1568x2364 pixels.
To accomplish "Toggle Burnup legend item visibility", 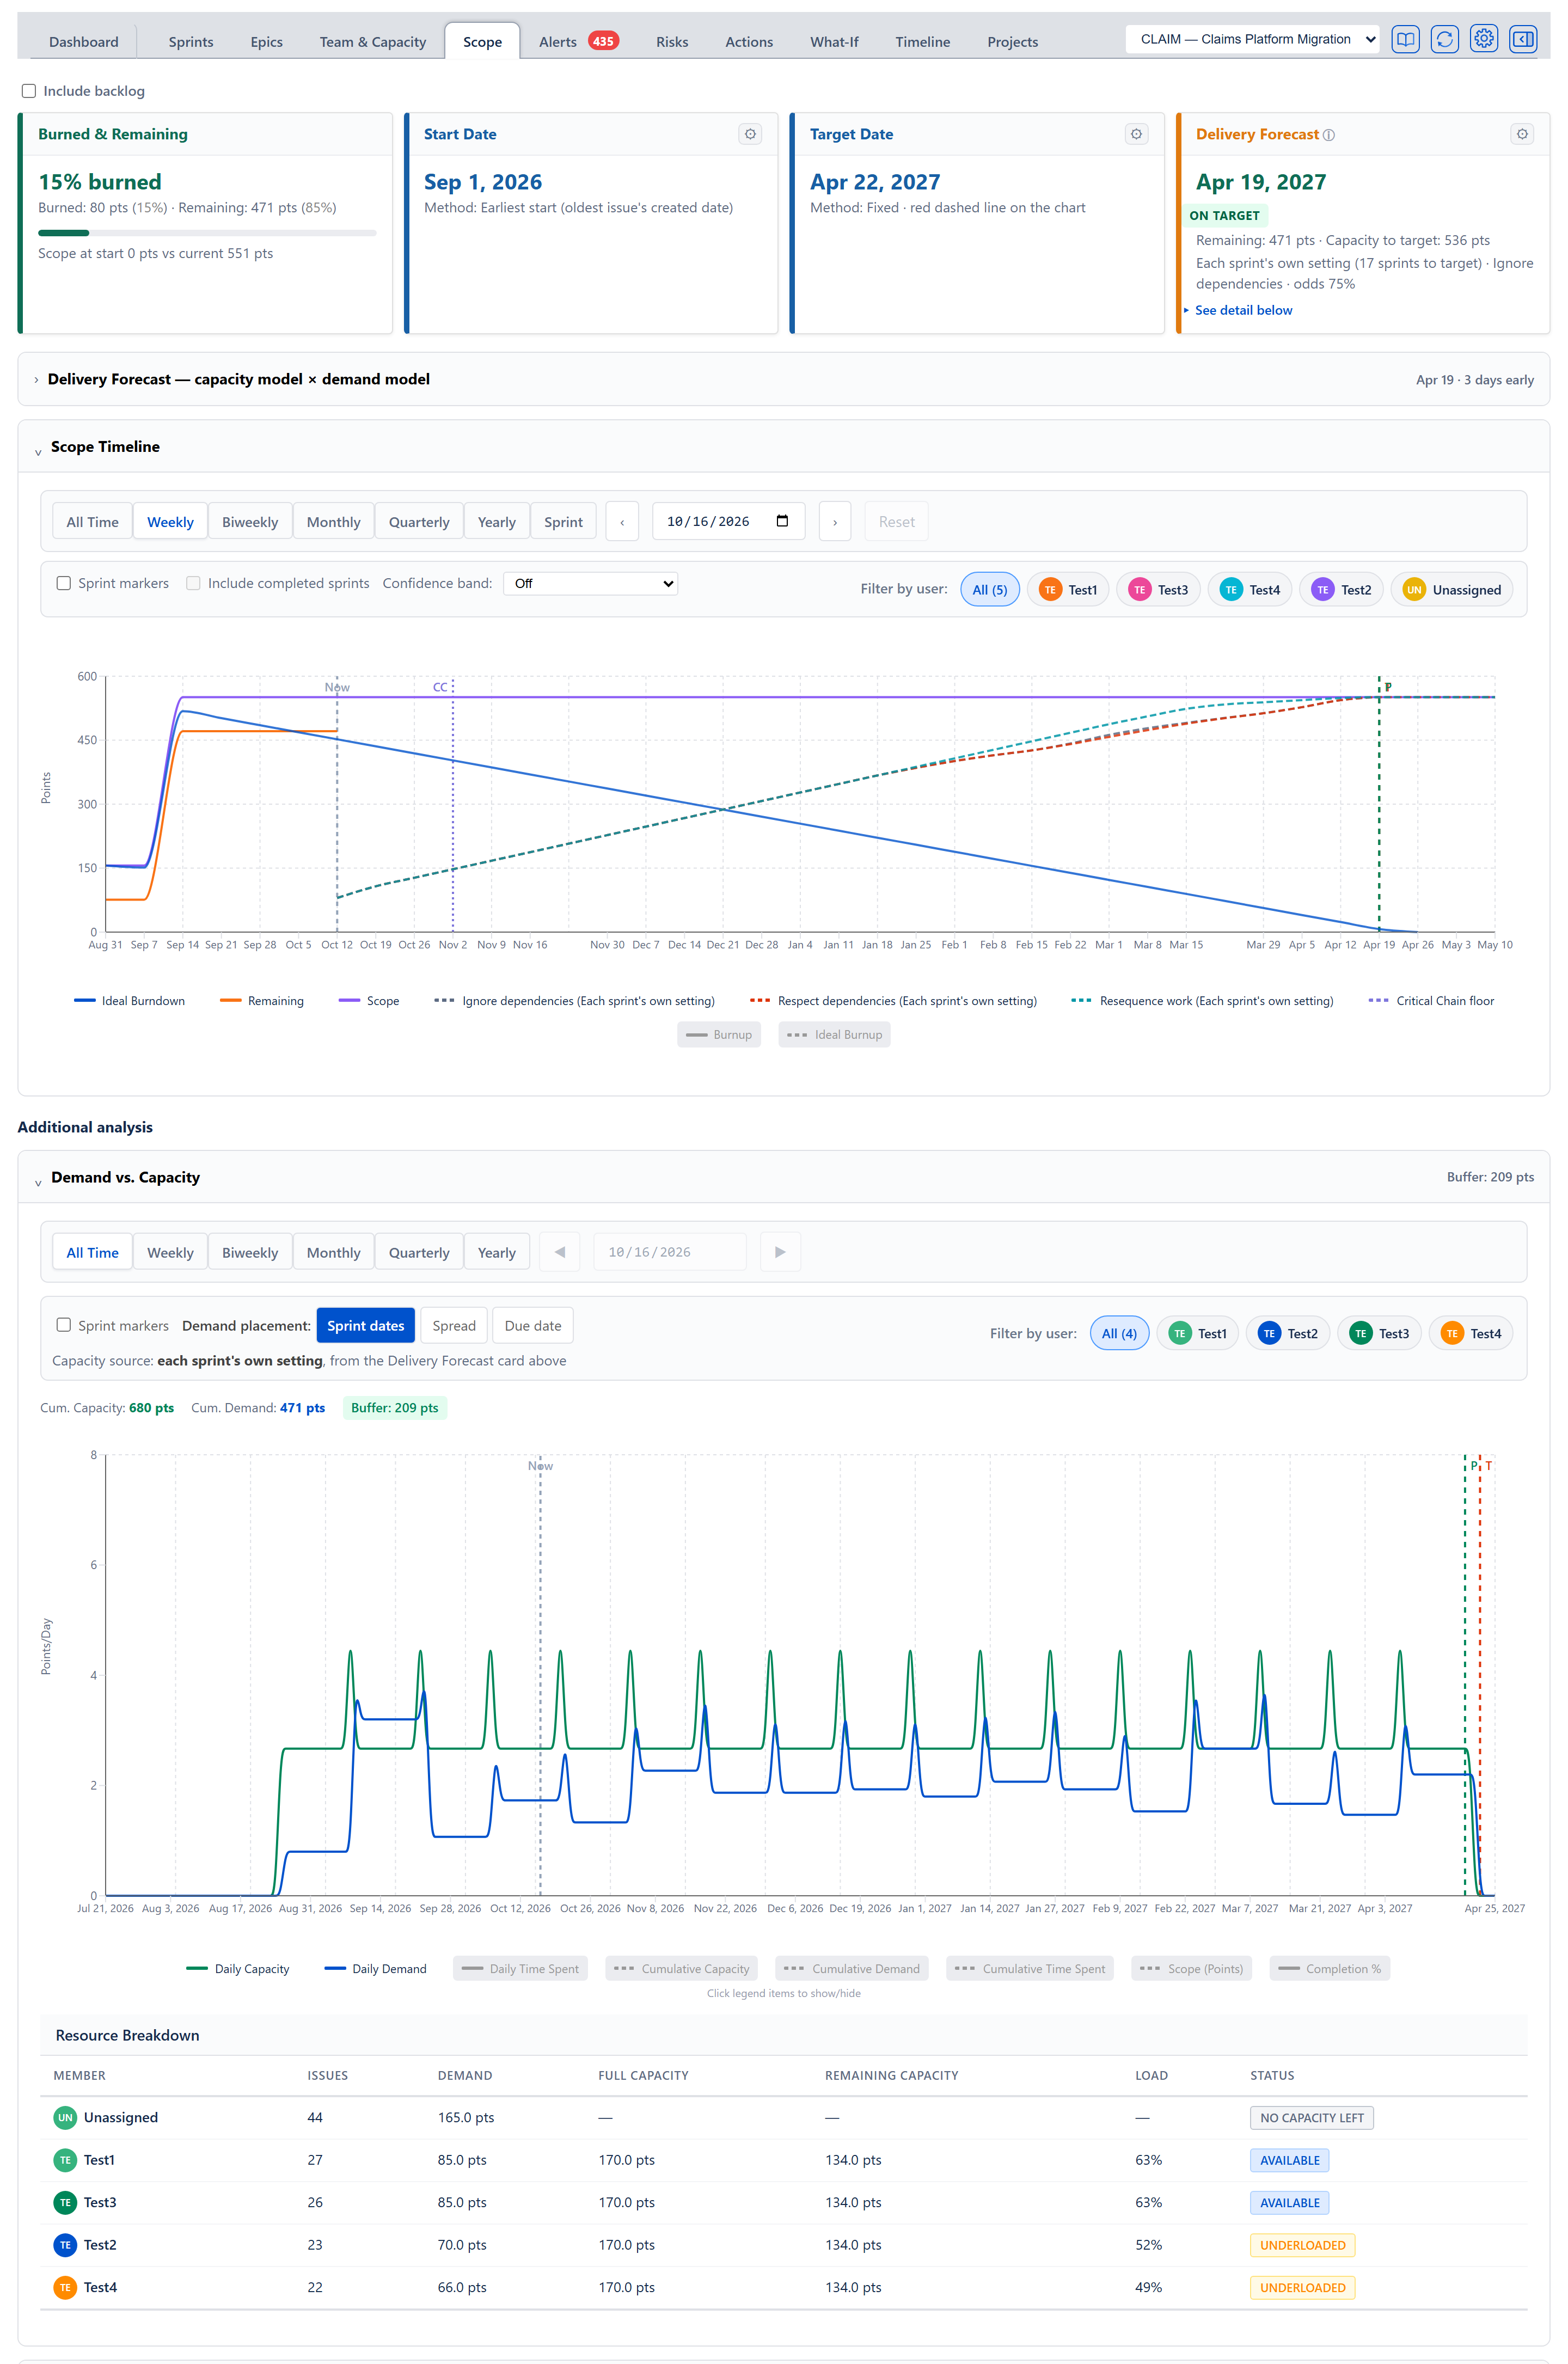I will click(x=719, y=1034).
